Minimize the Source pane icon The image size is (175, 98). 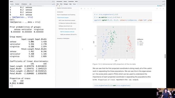point(52,2)
